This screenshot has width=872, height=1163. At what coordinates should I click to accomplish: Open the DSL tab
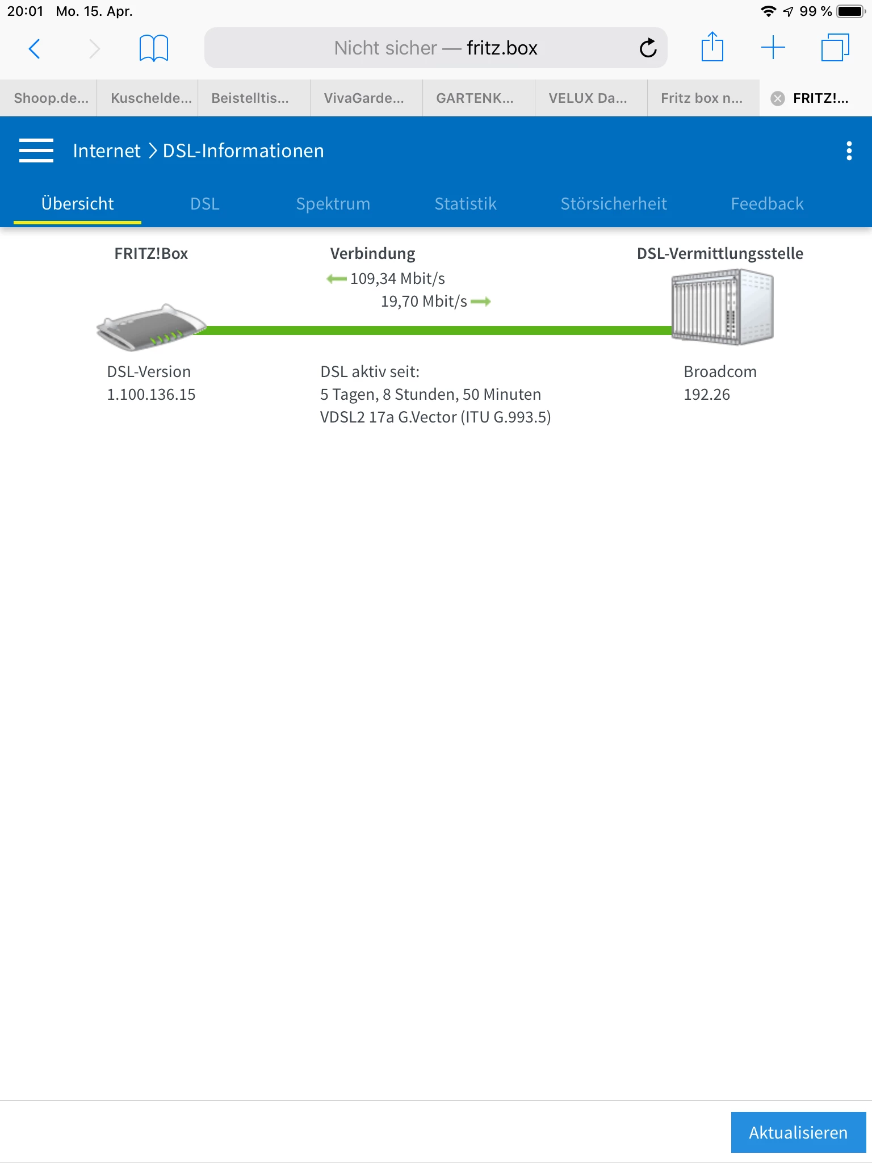click(205, 203)
